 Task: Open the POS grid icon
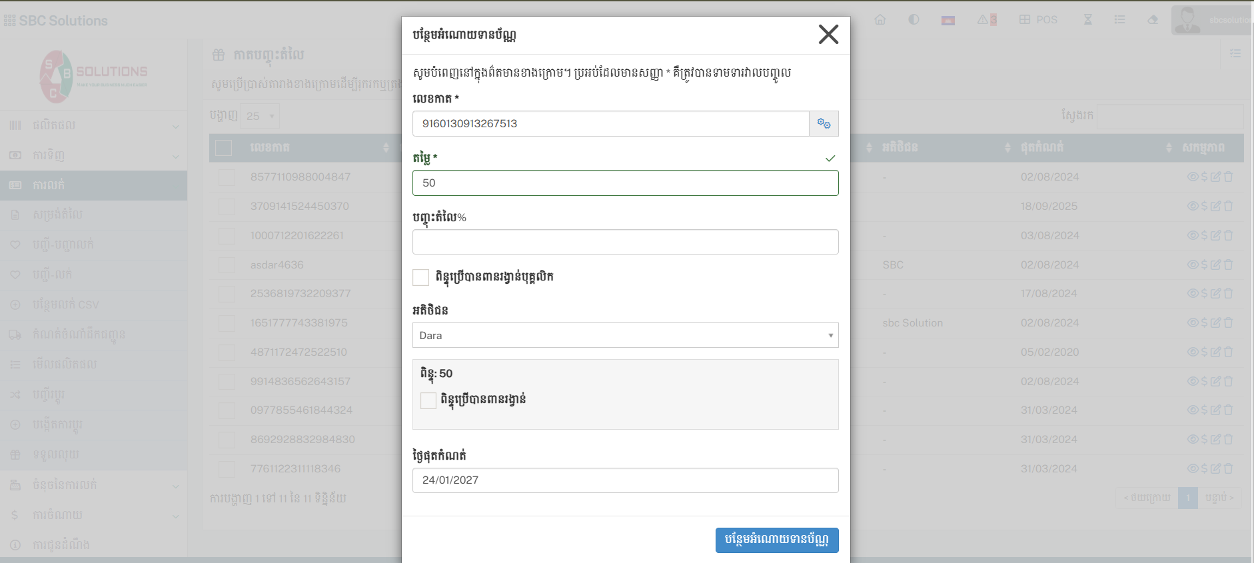(1025, 20)
